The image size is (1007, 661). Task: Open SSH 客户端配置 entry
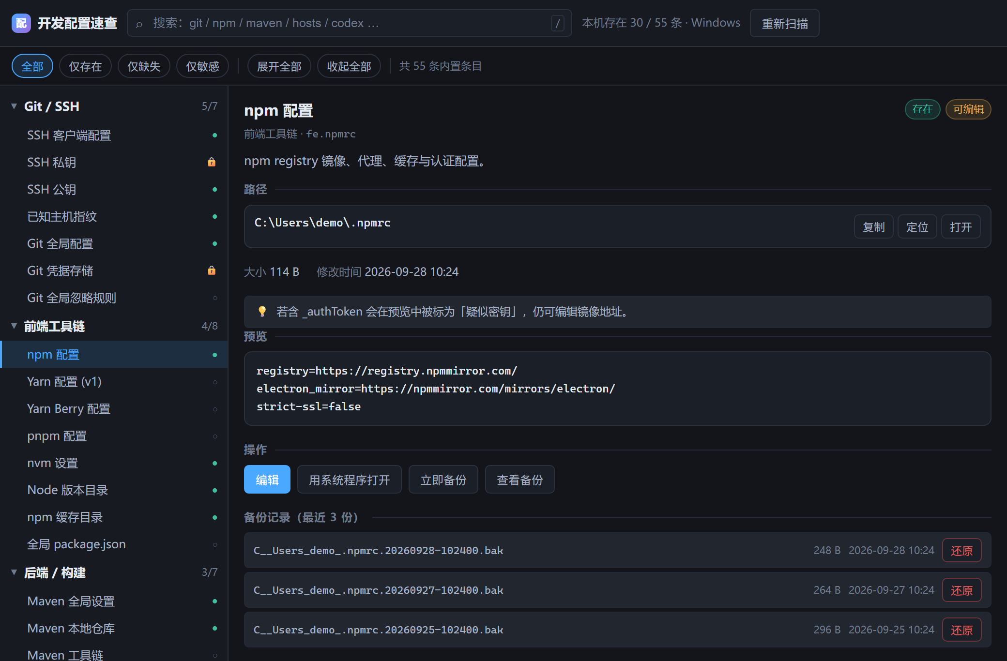click(114, 135)
